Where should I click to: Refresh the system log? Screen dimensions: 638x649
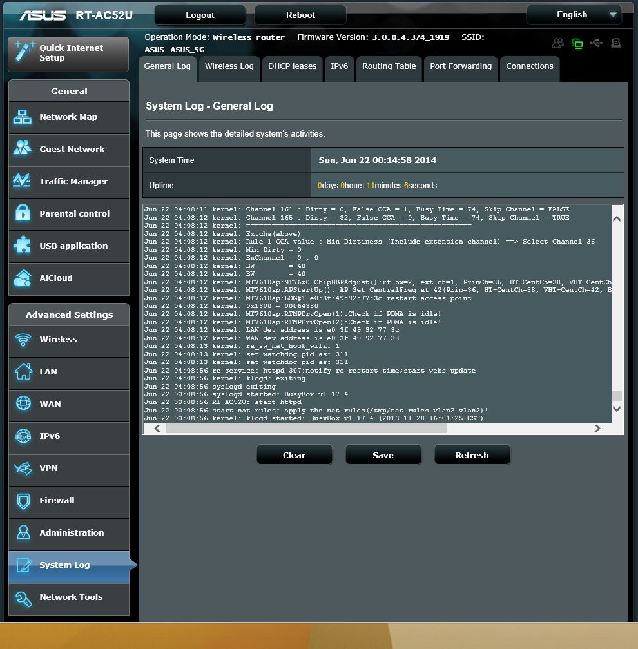pyautogui.click(x=472, y=455)
